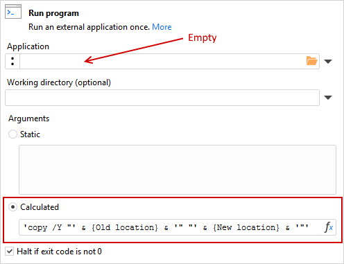Click the Run program heading
The height and width of the screenshot is (264, 344).
click(x=53, y=13)
